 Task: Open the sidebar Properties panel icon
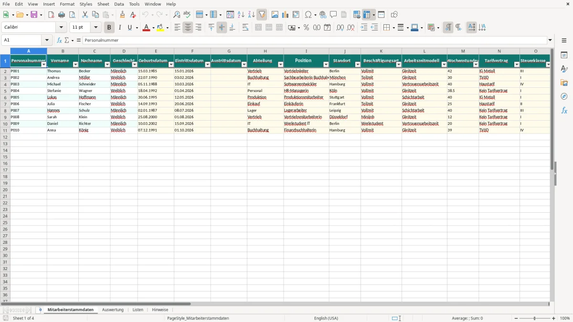tap(564, 55)
